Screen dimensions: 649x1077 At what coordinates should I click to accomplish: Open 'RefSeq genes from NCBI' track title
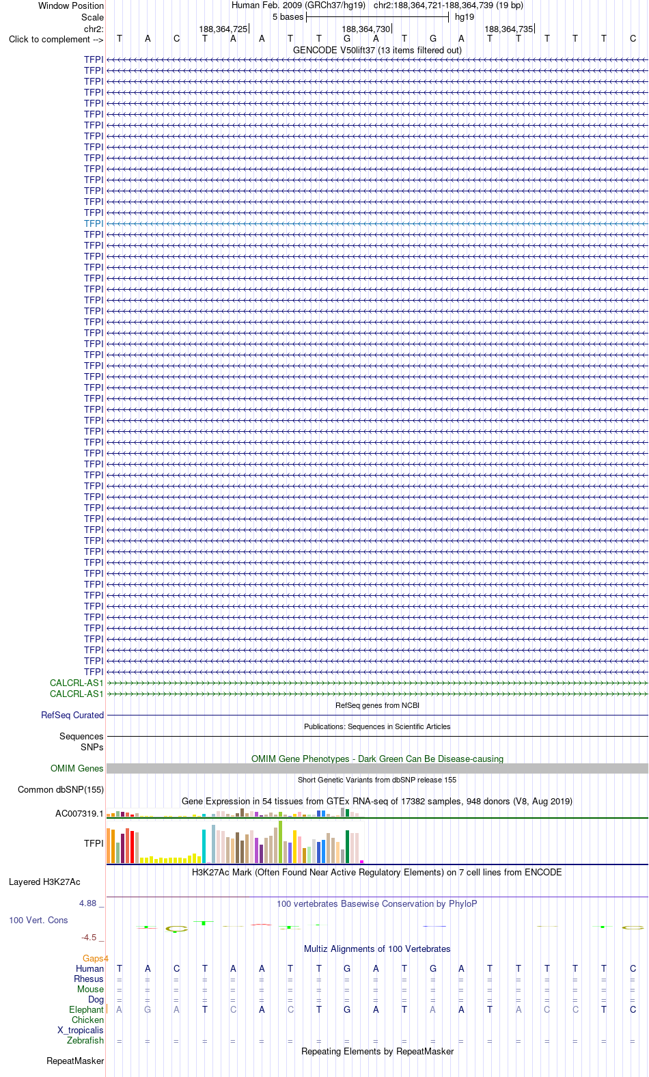[377, 705]
